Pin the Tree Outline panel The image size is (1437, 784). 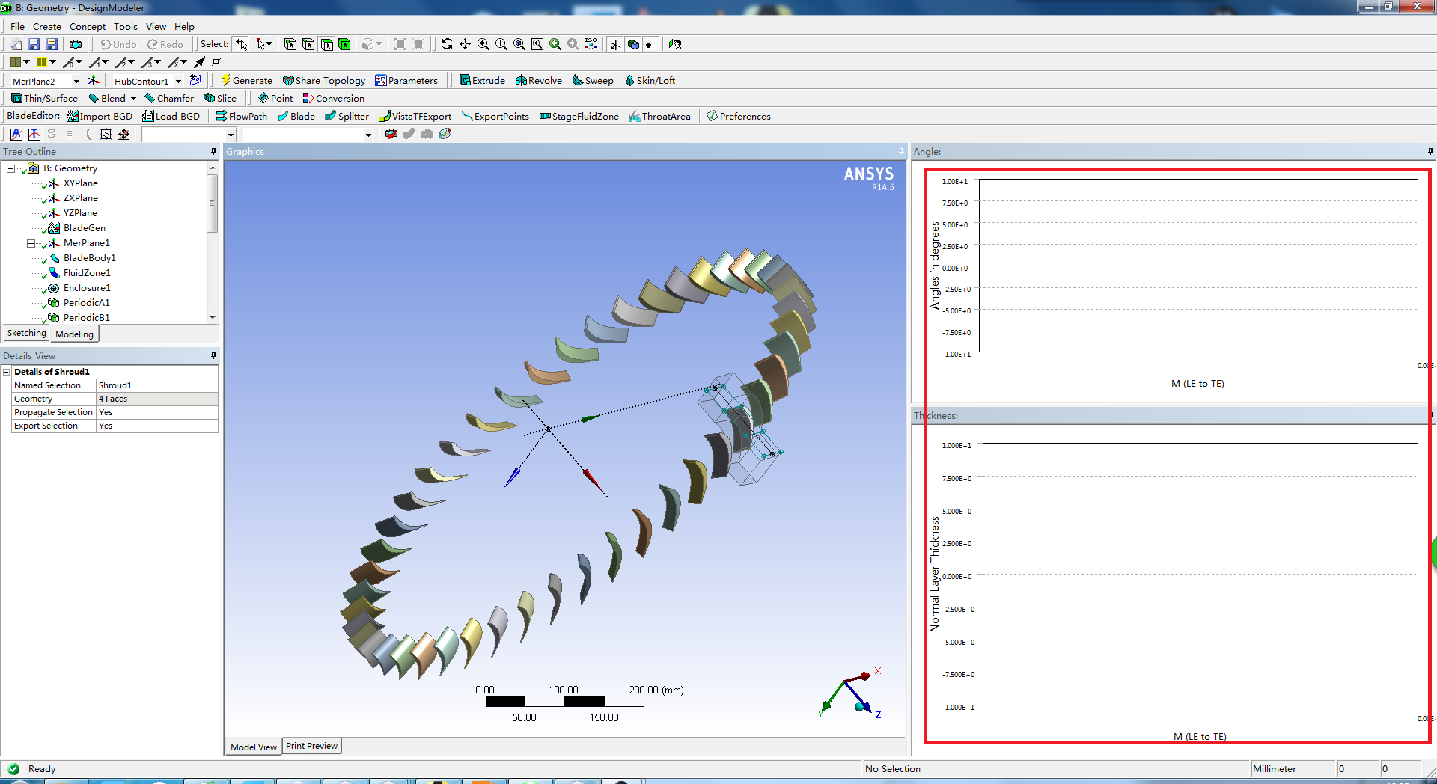[x=214, y=152]
